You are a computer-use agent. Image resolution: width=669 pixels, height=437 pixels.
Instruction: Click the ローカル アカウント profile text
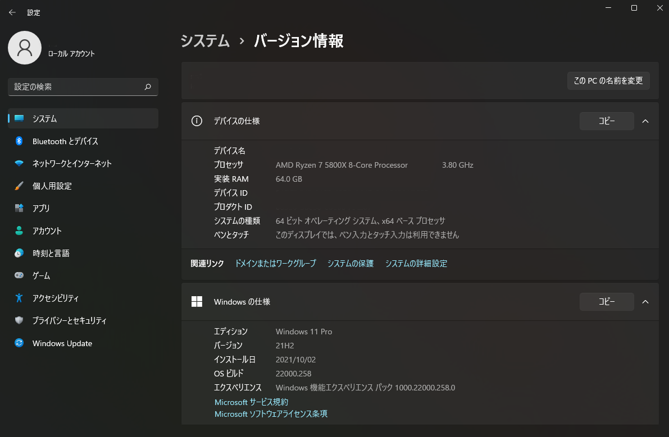pyautogui.click(x=71, y=54)
